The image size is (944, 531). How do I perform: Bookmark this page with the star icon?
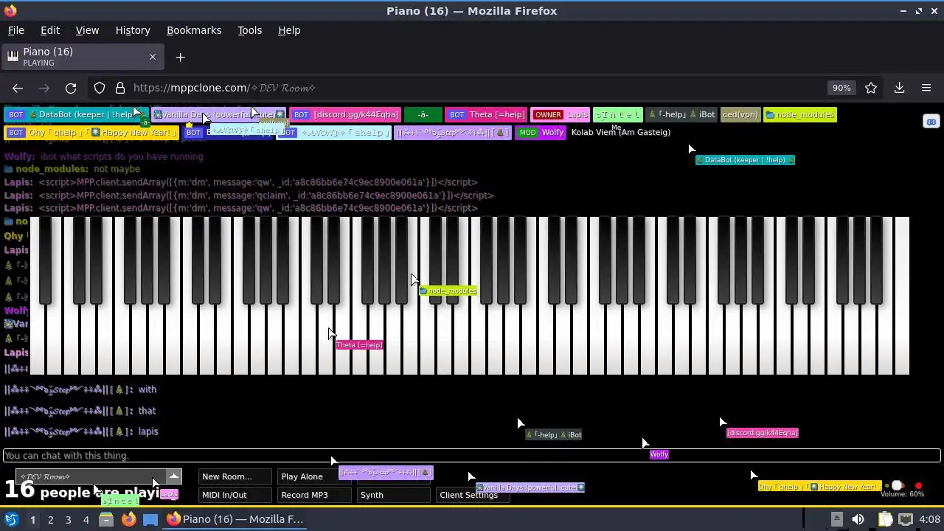pos(871,88)
